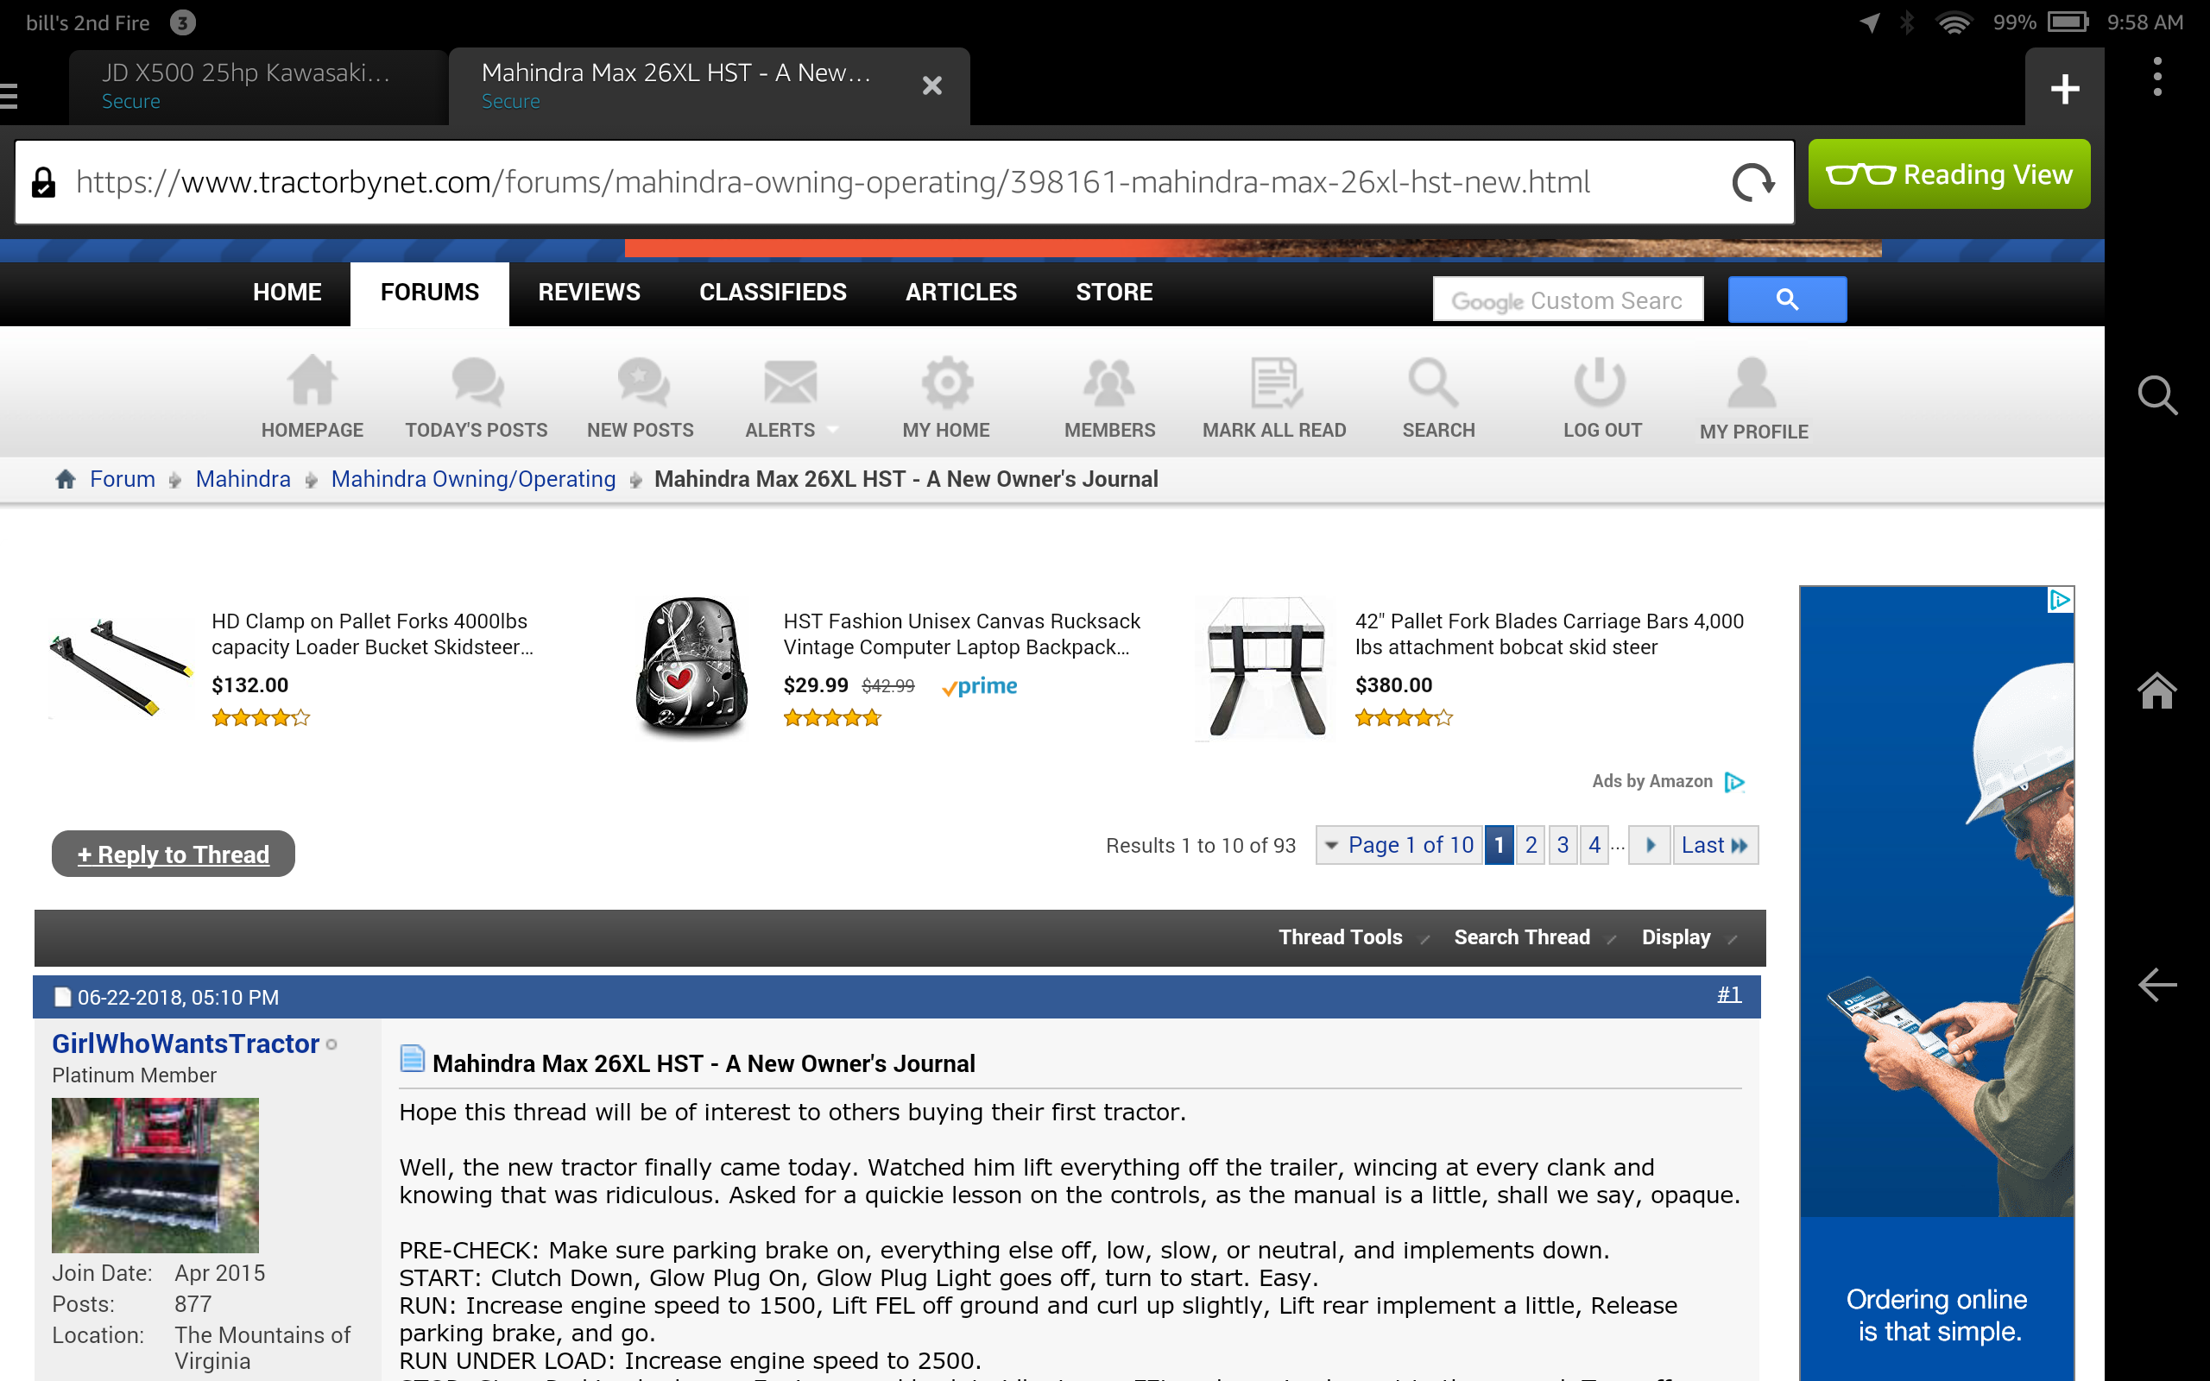The height and width of the screenshot is (1381, 2210).
Task: Mark all forums read
Action: tap(1275, 398)
